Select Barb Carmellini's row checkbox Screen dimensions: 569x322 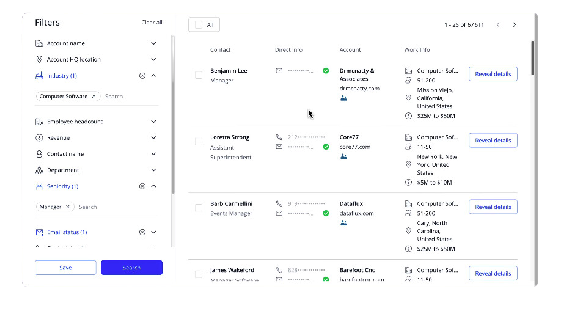pos(199,208)
